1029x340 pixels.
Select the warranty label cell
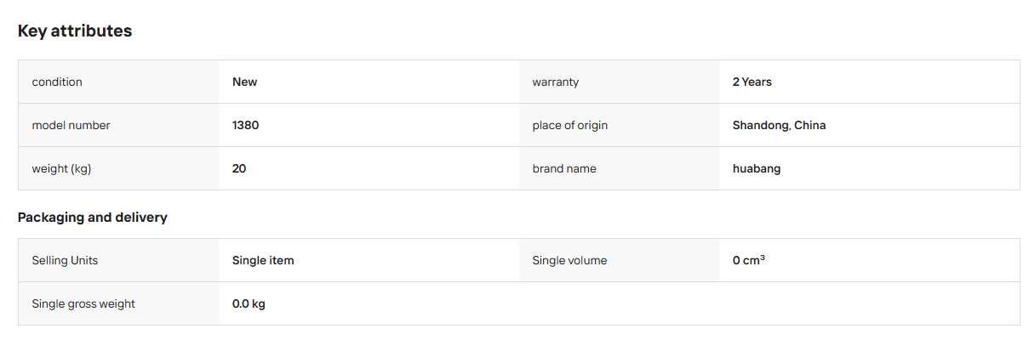[x=619, y=82]
